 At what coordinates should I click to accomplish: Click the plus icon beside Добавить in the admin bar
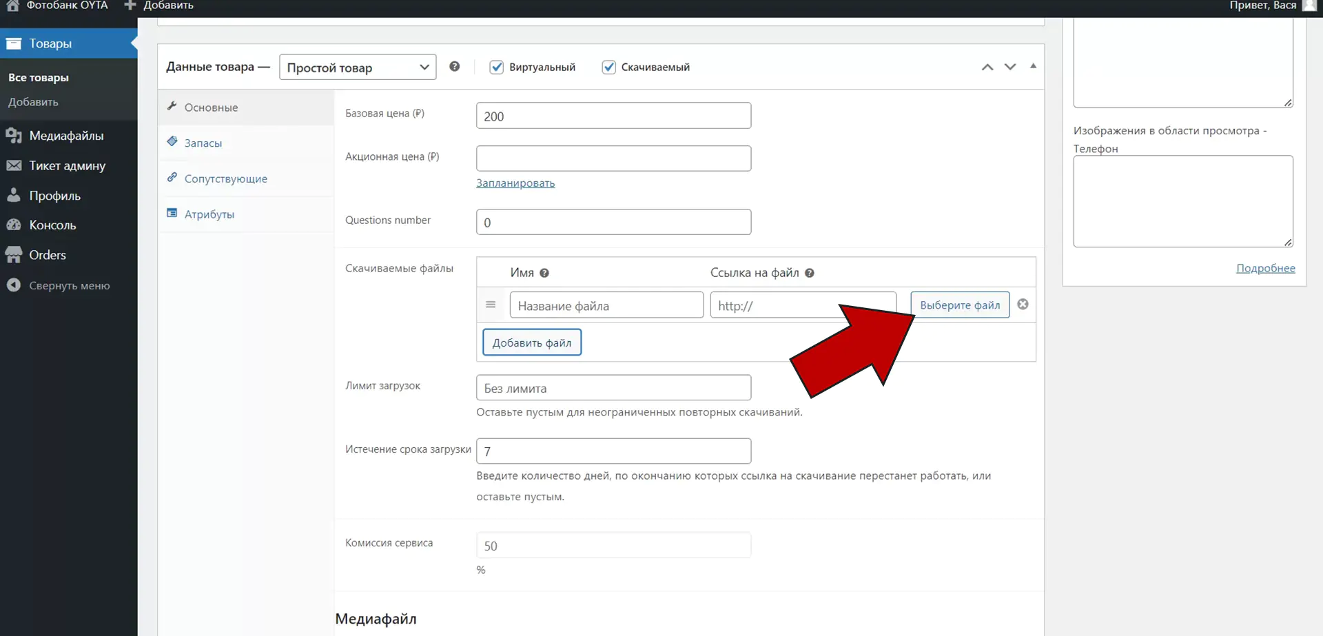(x=130, y=6)
